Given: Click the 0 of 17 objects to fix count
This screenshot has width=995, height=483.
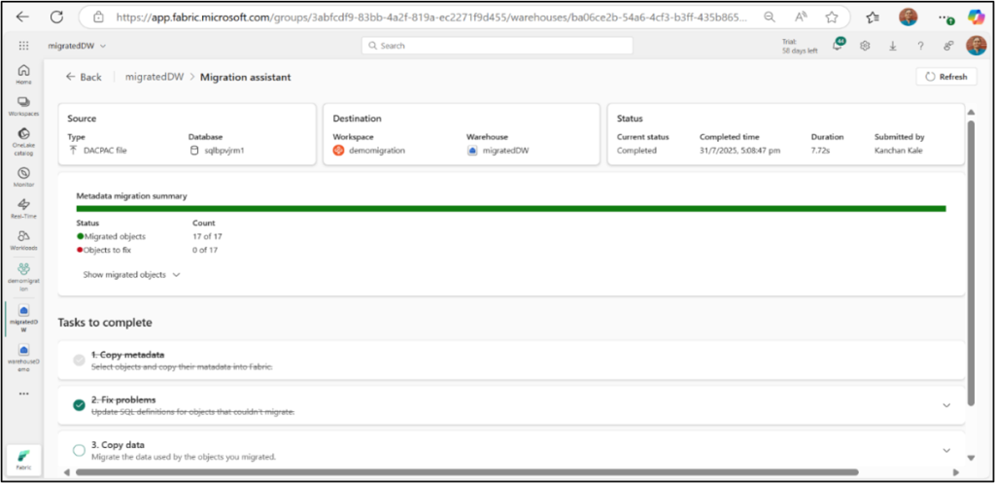Looking at the screenshot, I should click(205, 250).
